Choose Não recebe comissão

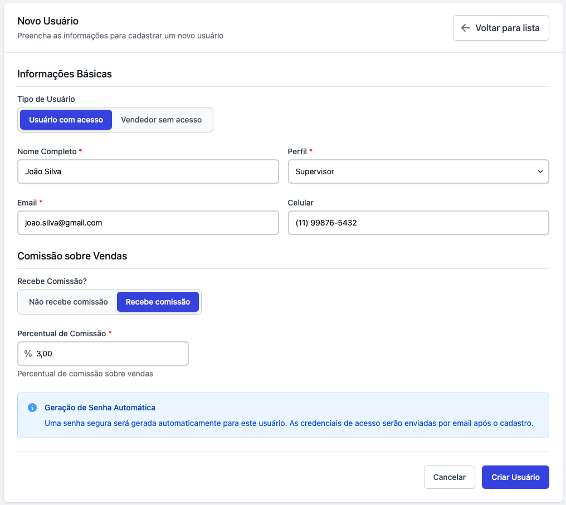click(68, 302)
